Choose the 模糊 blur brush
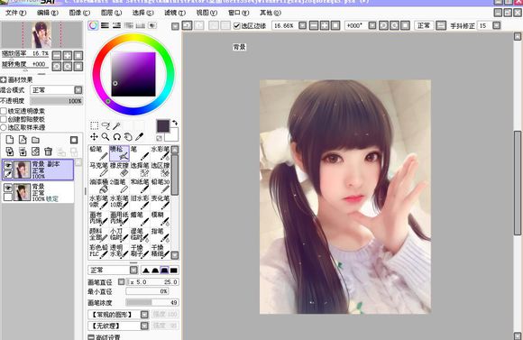 tap(161, 218)
